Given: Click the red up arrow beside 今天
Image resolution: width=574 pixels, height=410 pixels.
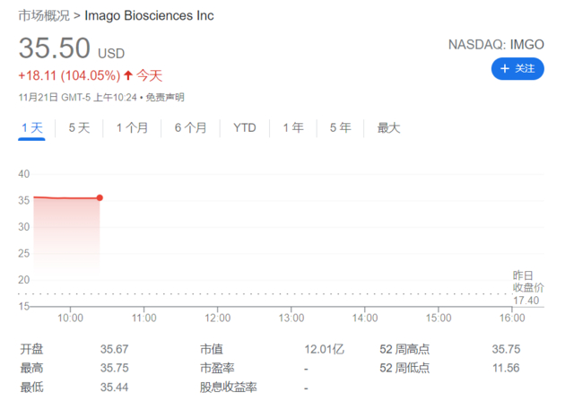Looking at the screenshot, I should 128,75.
